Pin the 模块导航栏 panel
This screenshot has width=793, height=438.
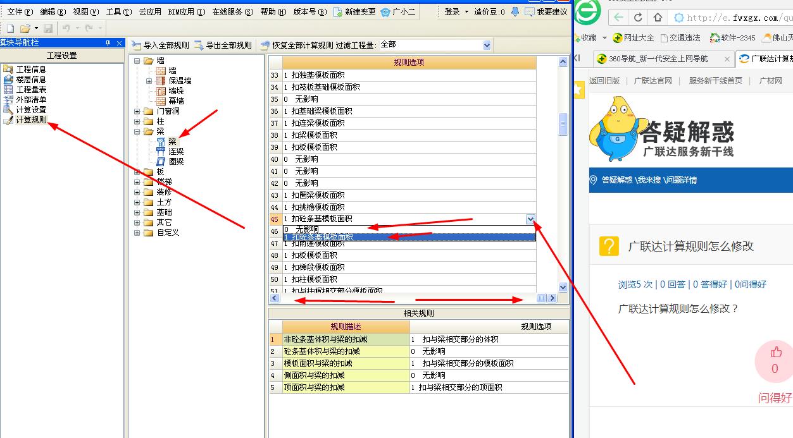108,43
